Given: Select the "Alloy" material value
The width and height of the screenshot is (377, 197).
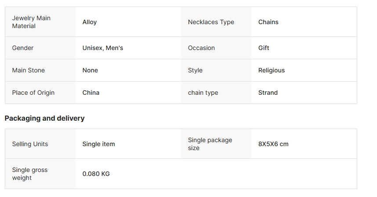Looking at the screenshot, I should click(x=90, y=22).
